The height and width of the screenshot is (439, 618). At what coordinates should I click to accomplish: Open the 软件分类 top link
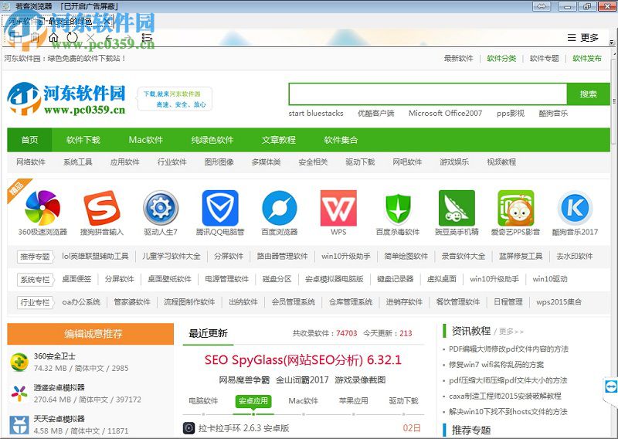(501, 59)
